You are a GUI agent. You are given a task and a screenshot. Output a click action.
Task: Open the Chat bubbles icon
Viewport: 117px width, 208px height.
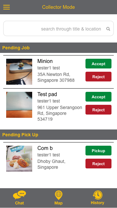pos(19,195)
